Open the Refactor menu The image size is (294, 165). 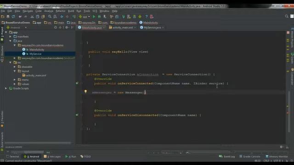point(60,11)
